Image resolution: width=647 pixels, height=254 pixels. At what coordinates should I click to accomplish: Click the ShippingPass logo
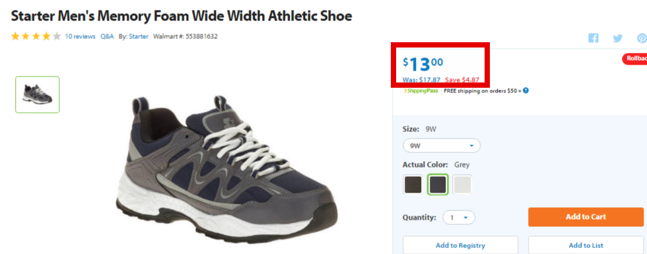[421, 91]
